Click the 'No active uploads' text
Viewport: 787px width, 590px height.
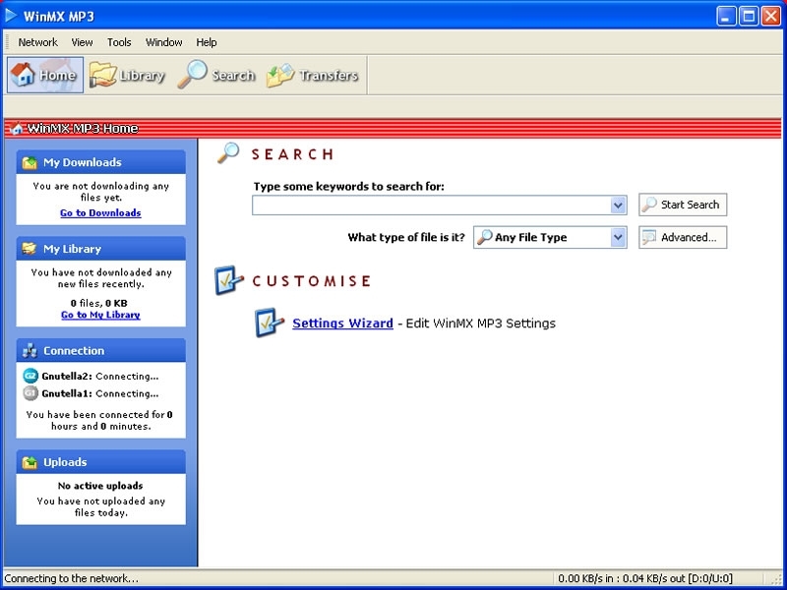[100, 486]
